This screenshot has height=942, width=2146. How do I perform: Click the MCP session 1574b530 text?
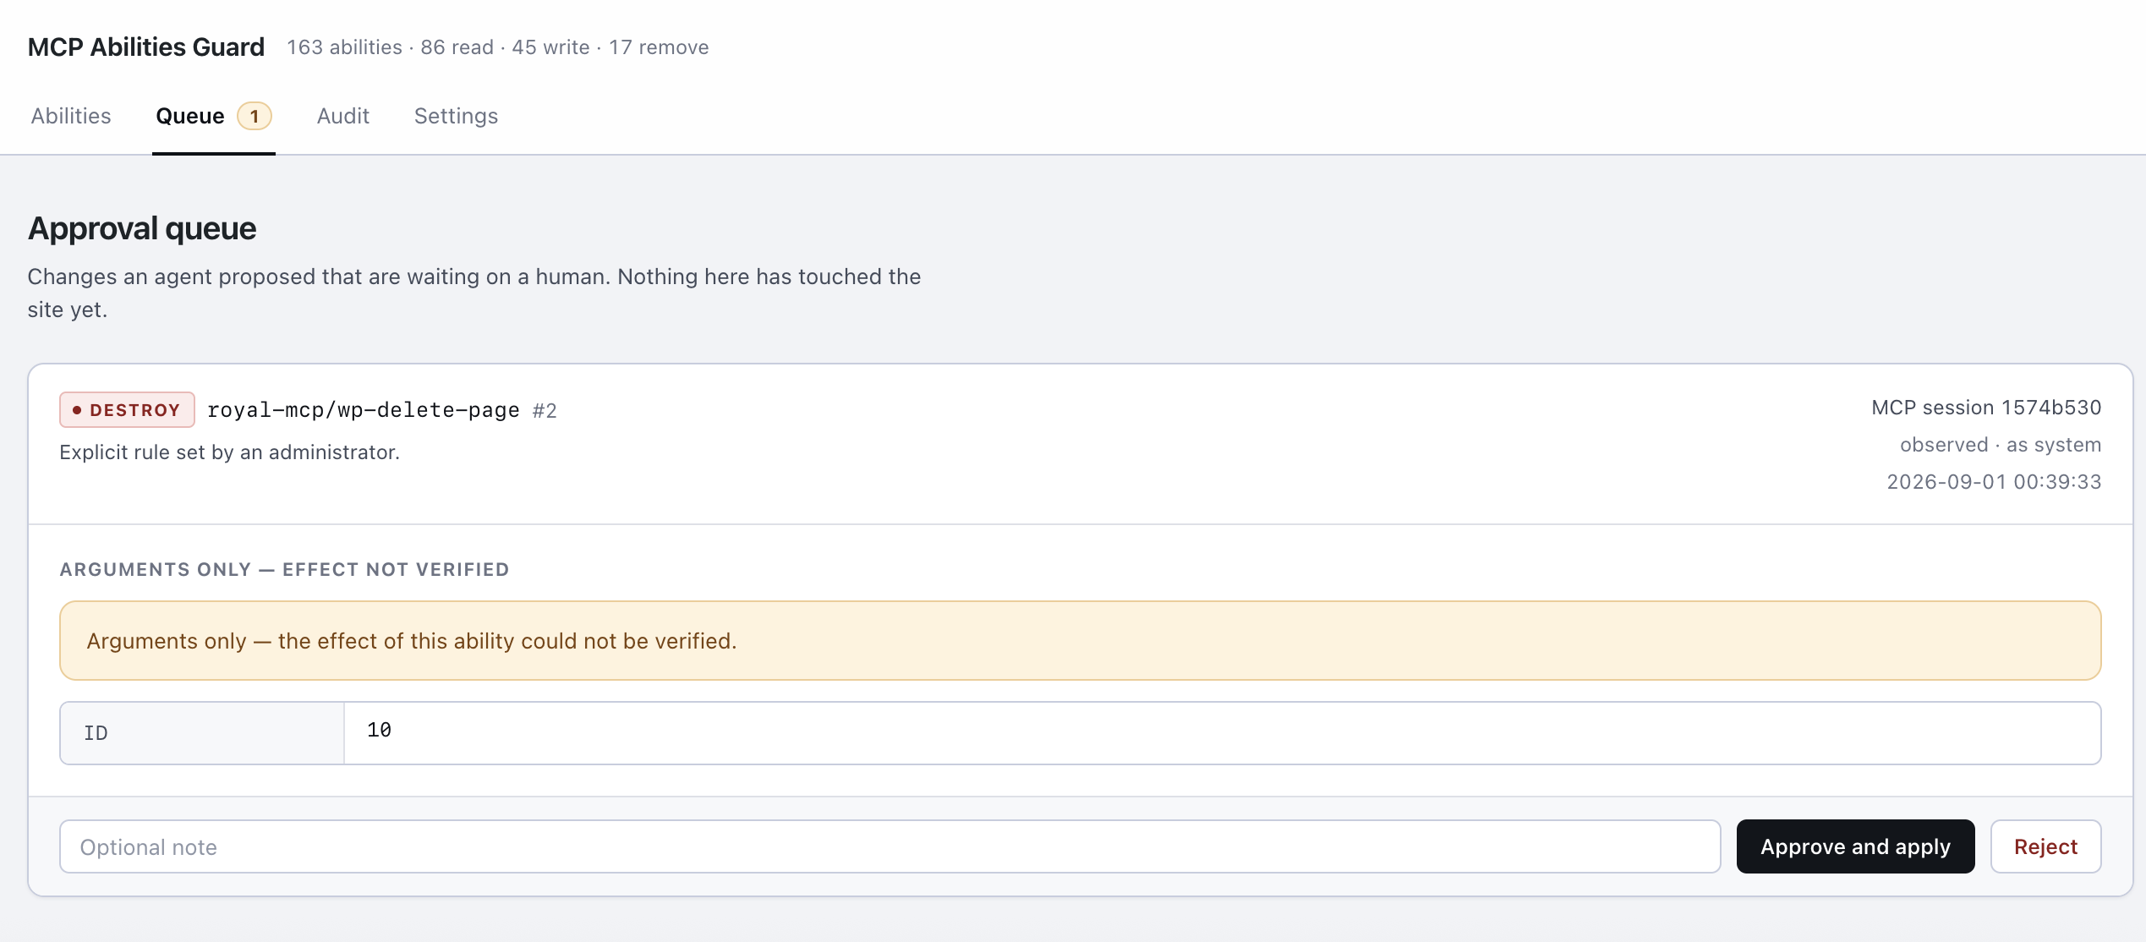click(x=1986, y=408)
